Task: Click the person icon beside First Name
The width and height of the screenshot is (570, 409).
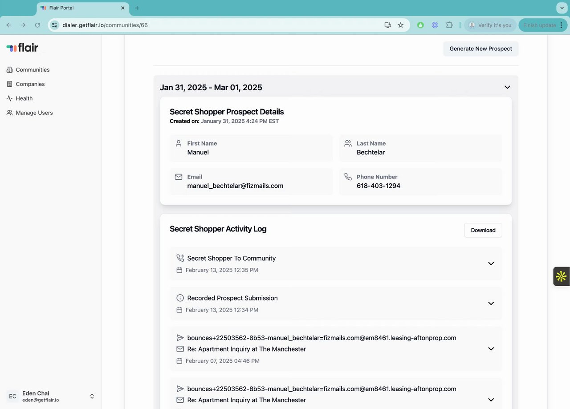Action: [179, 143]
